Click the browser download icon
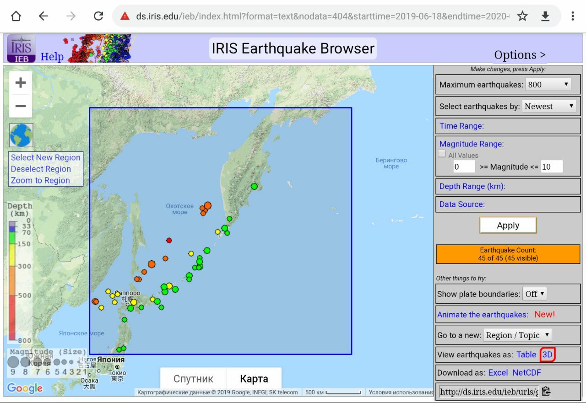The height and width of the screenshot is (403, 586). (x=545, y=16)
